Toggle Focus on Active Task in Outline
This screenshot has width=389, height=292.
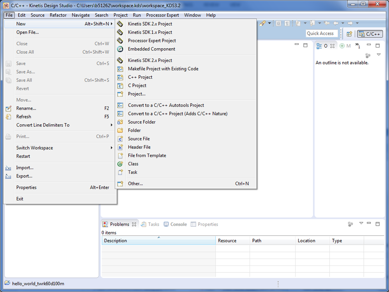click(x=368, y=56)
